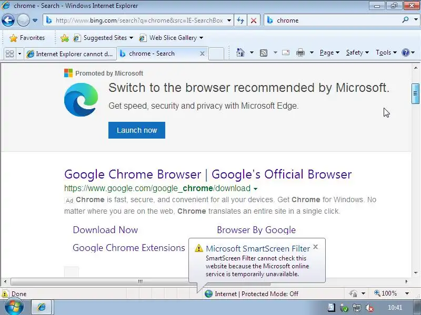This screenshot has height=315, width=421.
Task: Click the SmartScreen warning triangle icon
Action: coord(199,248)
